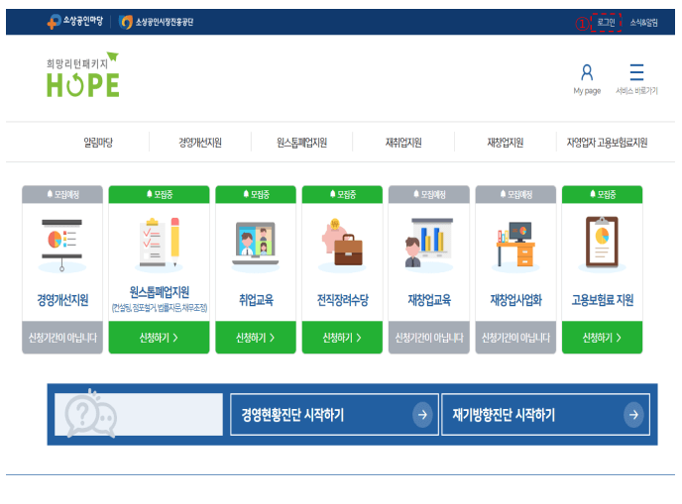Screen dimensions: 682x504
Task: Click disabled 신청기간이 아닙니다 under 경영개선지원
Action: [62, 338]
